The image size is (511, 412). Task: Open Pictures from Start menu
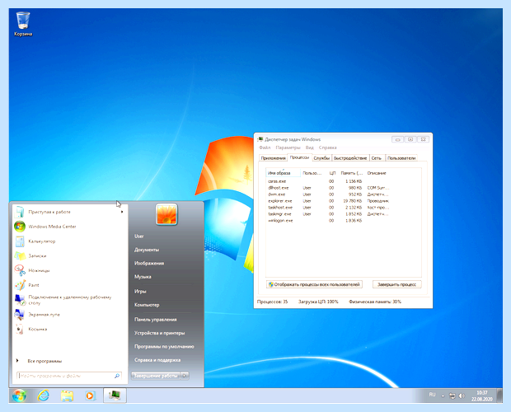click(149, 263)
